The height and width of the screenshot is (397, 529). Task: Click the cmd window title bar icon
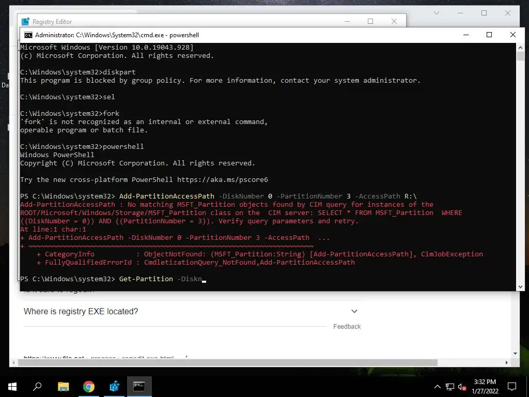click(28, 35)
